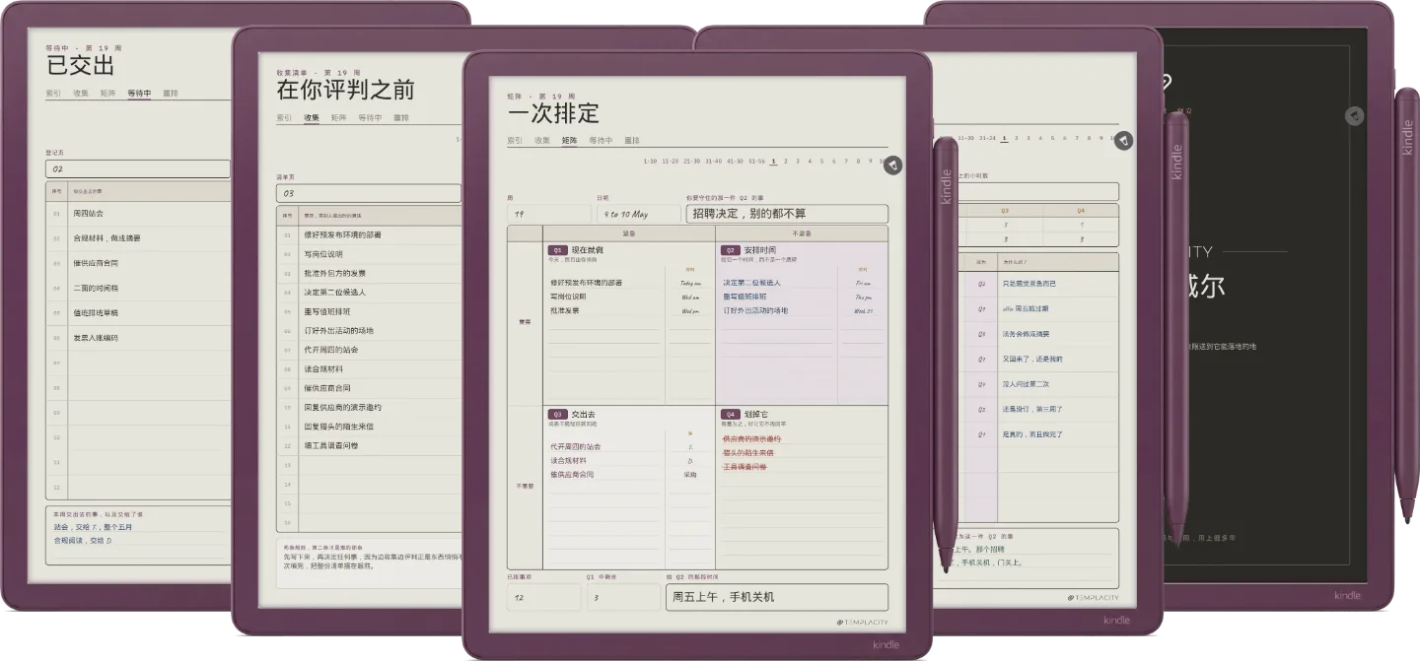Click the 周五上午，手机关机 field

pos(777,597)
